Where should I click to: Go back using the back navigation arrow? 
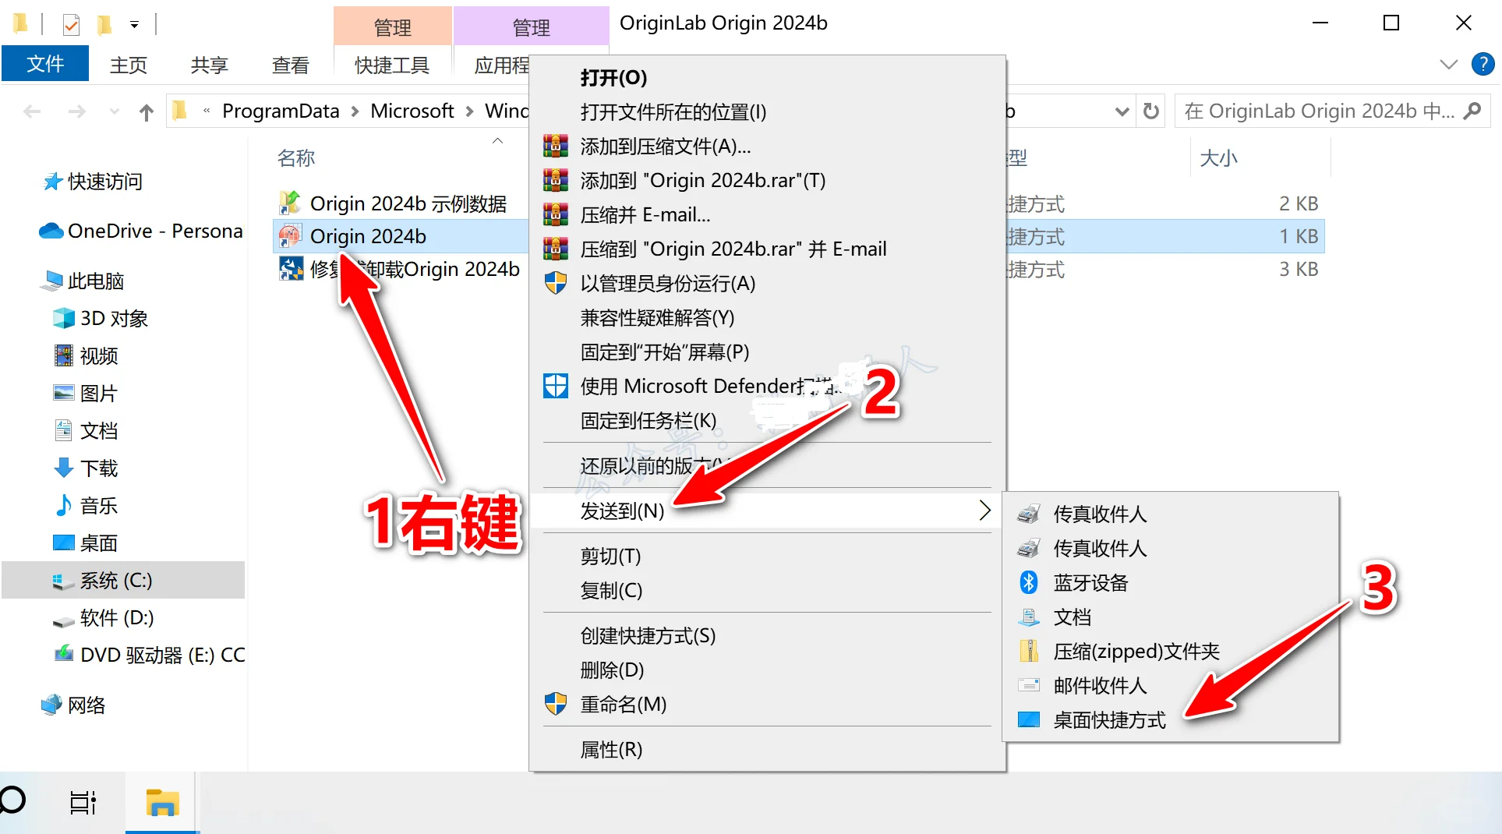point(32,111)
